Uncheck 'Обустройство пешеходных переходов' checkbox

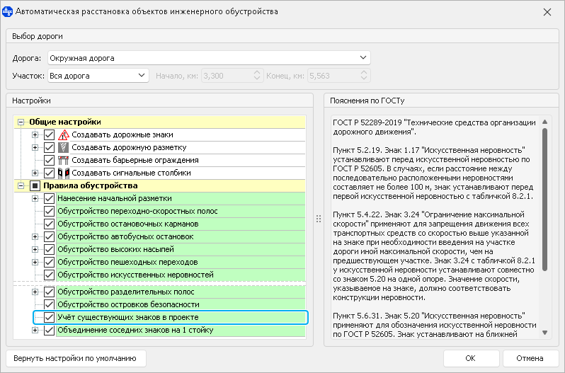(50, 262)
